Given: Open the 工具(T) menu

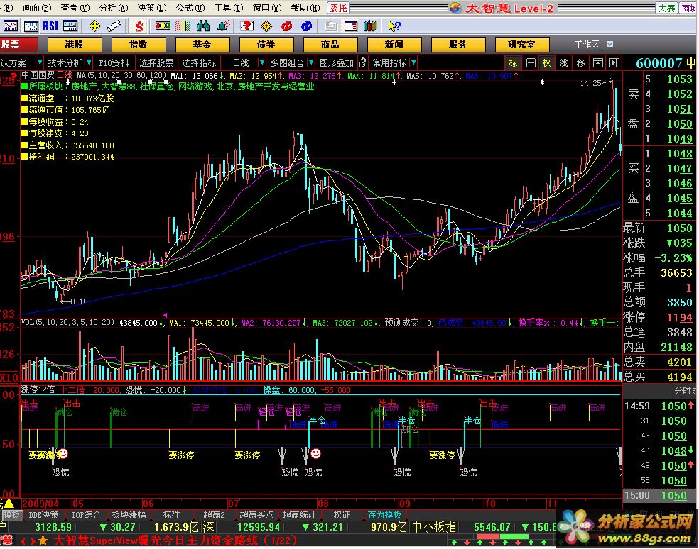Looking at the screenshot, I should click(x=229, y=8).
